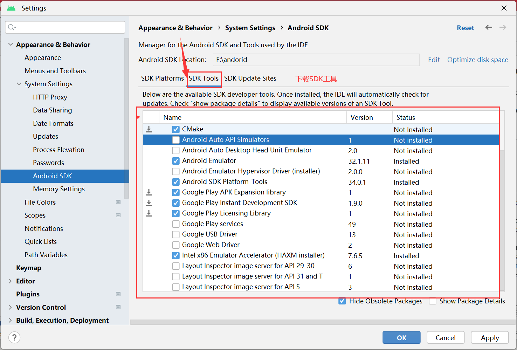
Task: Uncheck the Android Emulator checkbox
Action: point(176,161)
